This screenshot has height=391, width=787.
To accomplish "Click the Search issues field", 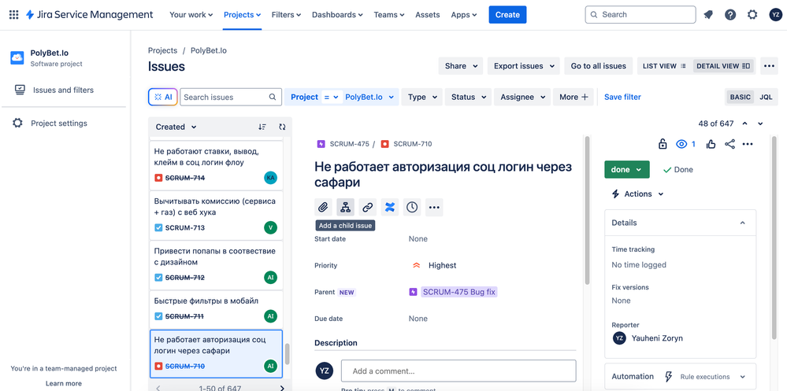I will click(x=230, y=97).
